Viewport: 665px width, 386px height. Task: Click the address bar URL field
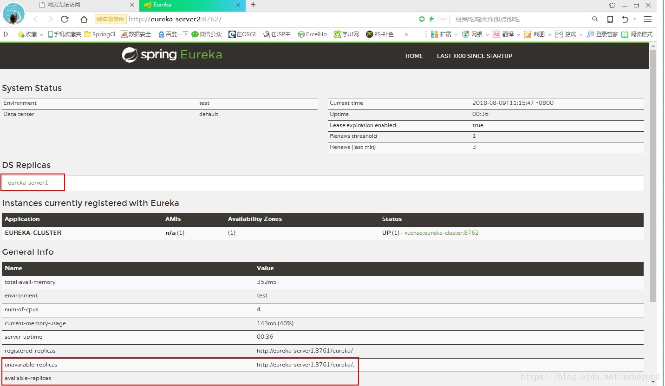(272, 19)
